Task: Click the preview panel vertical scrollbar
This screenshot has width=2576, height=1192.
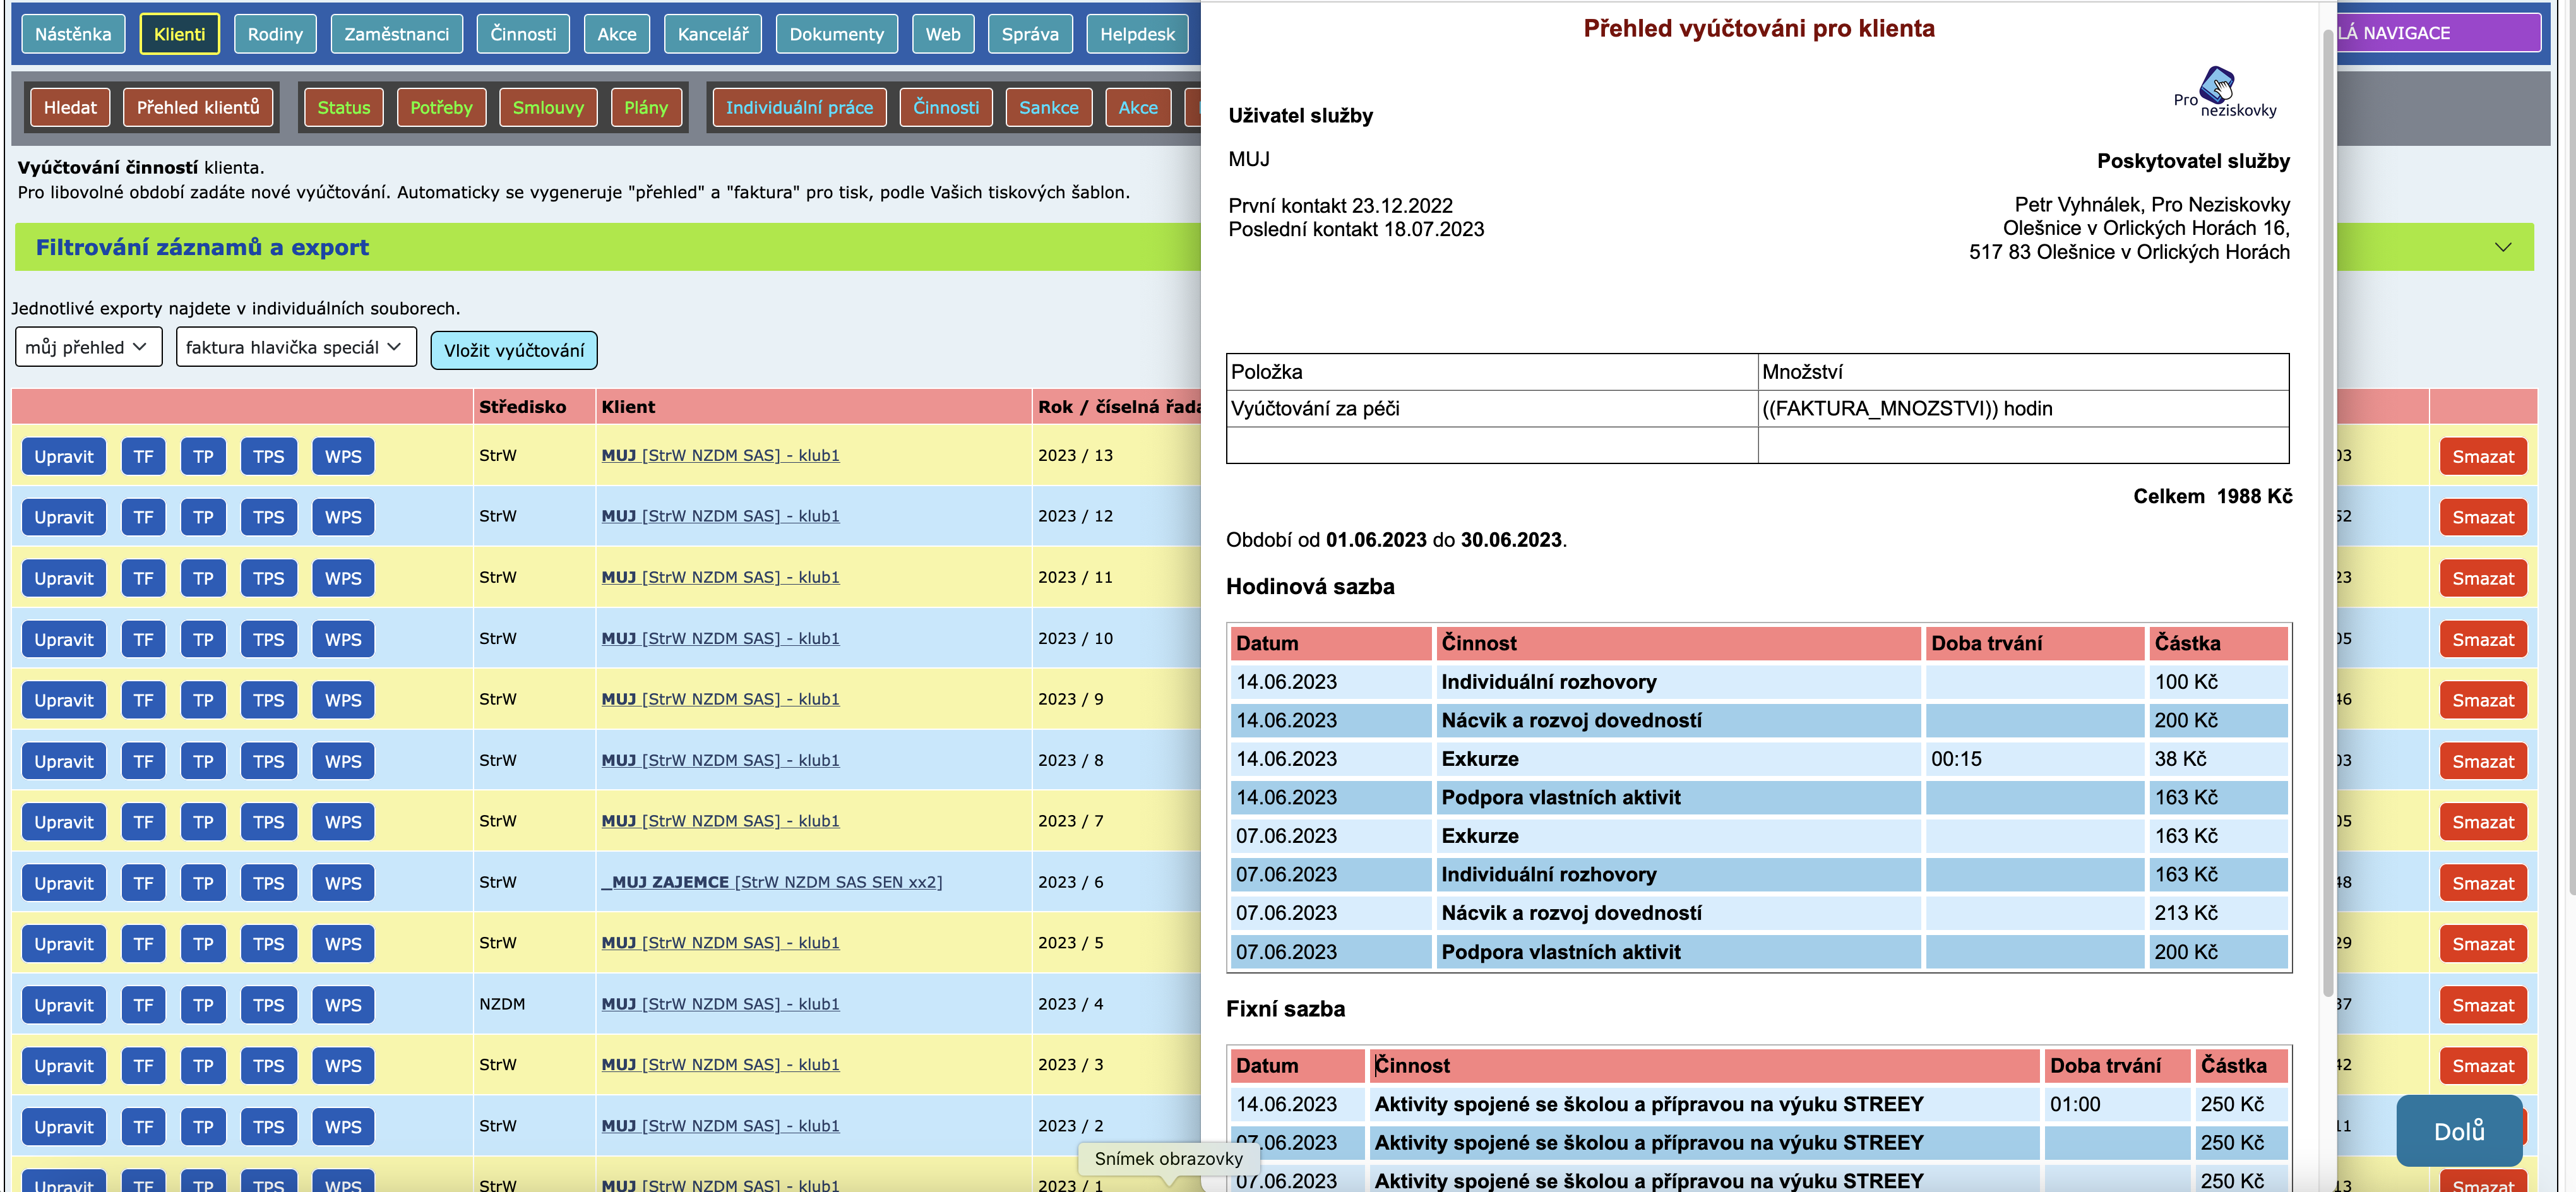Action: point(2327,500)
